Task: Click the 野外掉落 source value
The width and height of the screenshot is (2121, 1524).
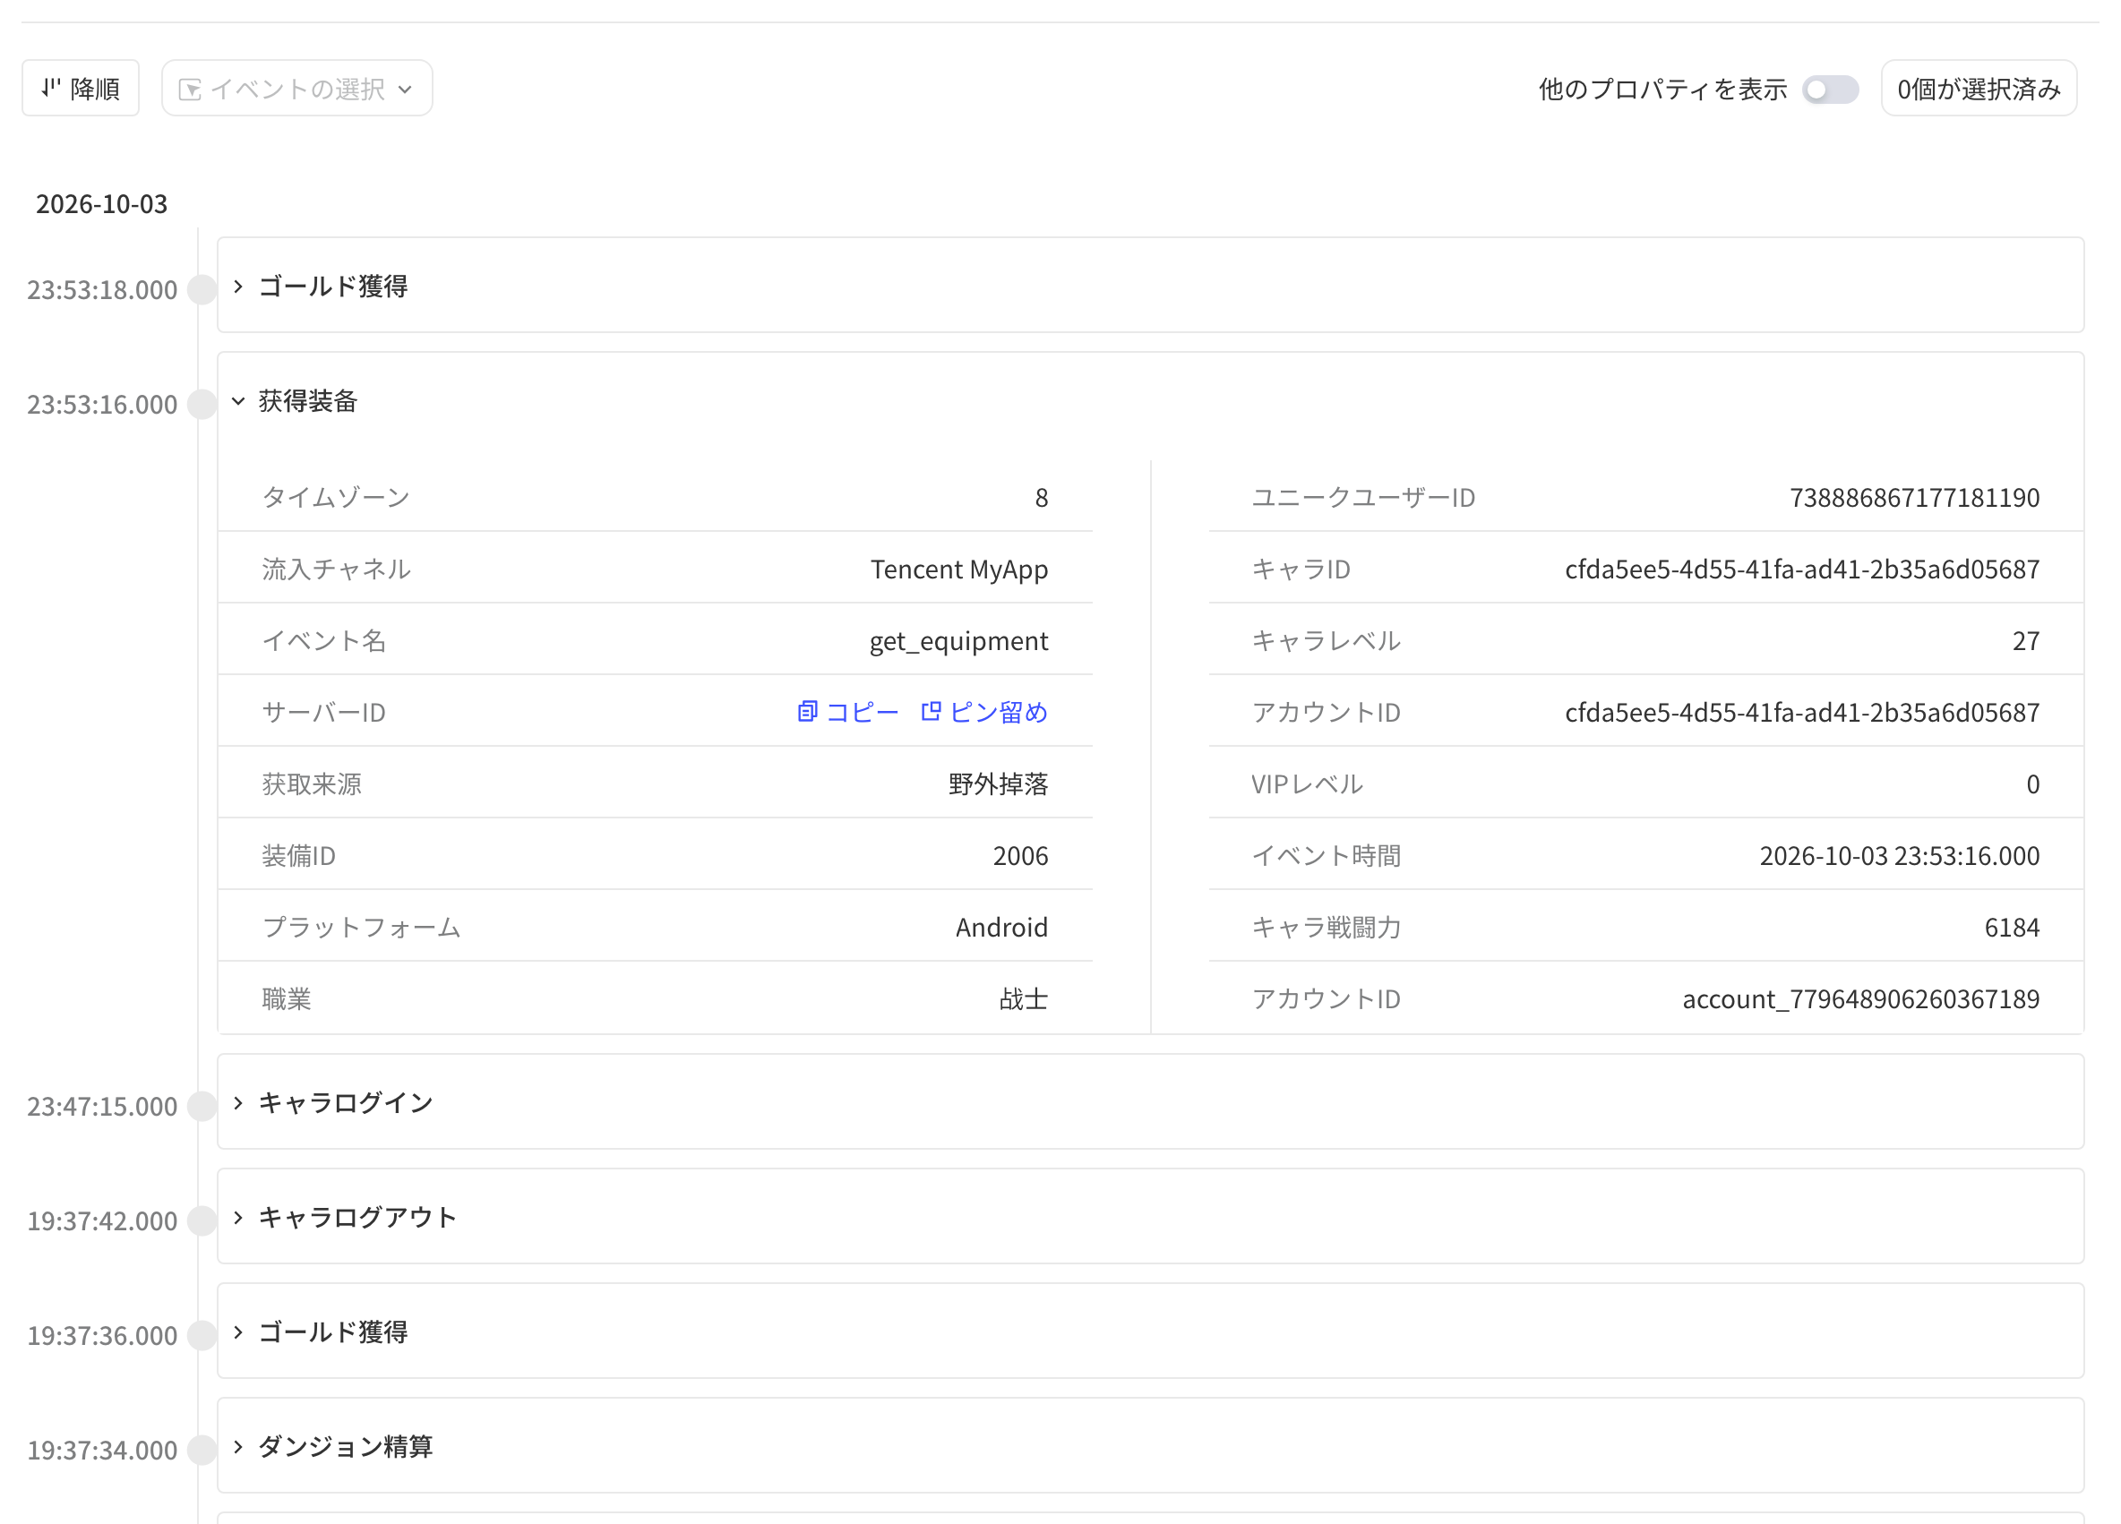Action: [998, 783]
